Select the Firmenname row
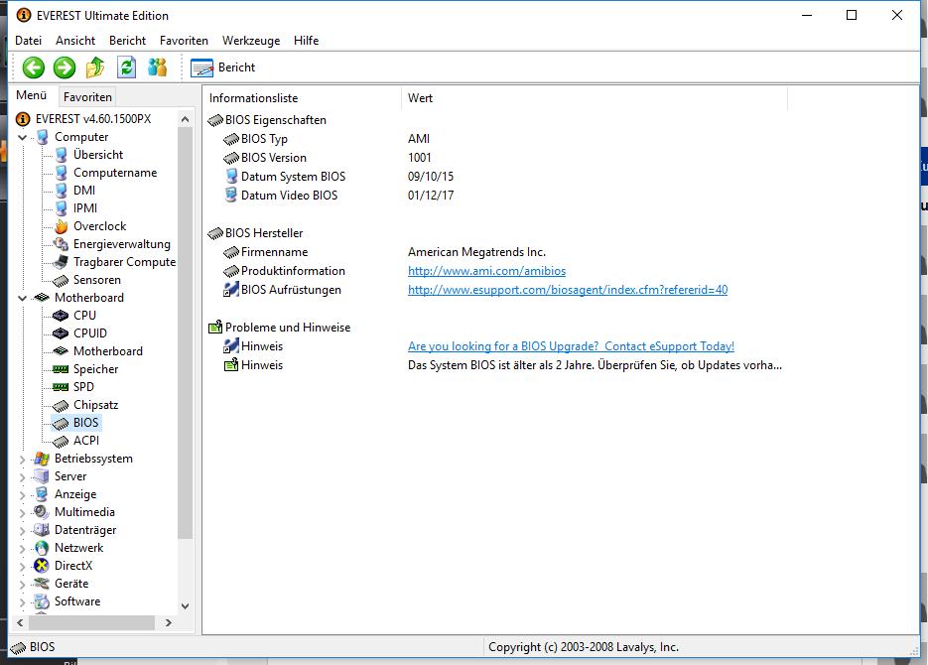 click(274, 252)
